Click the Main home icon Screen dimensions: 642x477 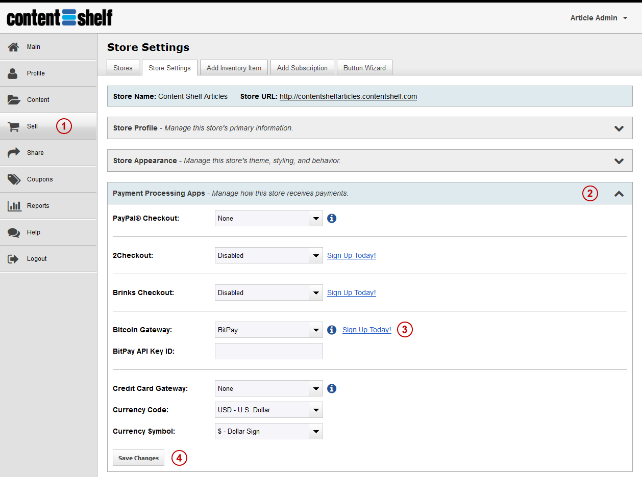click(14, 47)
